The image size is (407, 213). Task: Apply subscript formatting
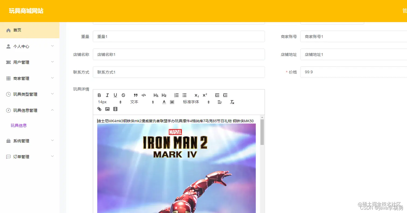tap(197, 95)
